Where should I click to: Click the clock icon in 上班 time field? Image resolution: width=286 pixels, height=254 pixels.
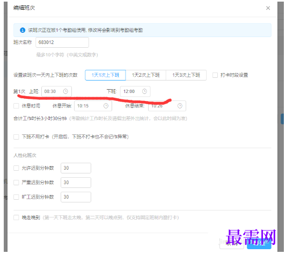coord(65,91)
